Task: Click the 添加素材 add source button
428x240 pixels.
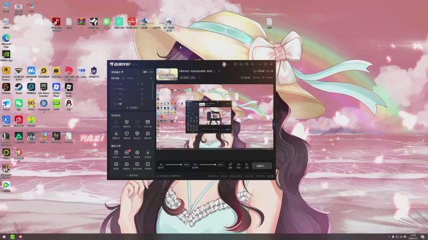Action: (x=132, y=108)
